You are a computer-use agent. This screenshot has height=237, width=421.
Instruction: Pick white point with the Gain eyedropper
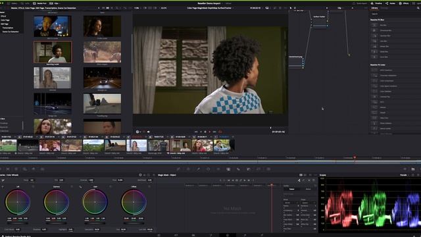[x=80, y=186]
